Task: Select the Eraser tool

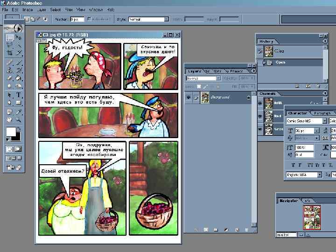Action: (9, 78)
